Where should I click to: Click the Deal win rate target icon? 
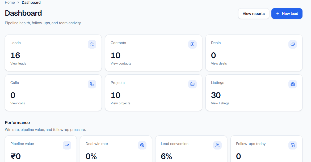(142, 145)
